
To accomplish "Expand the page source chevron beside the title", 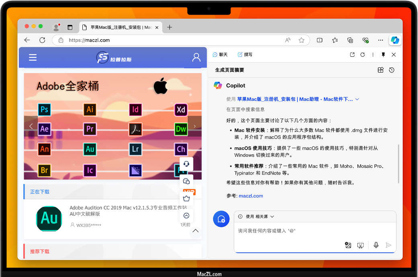I will pos(357,99).
